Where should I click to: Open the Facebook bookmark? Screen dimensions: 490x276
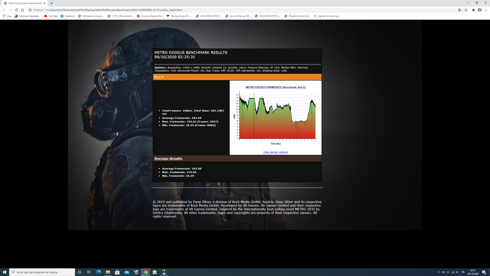68,16
